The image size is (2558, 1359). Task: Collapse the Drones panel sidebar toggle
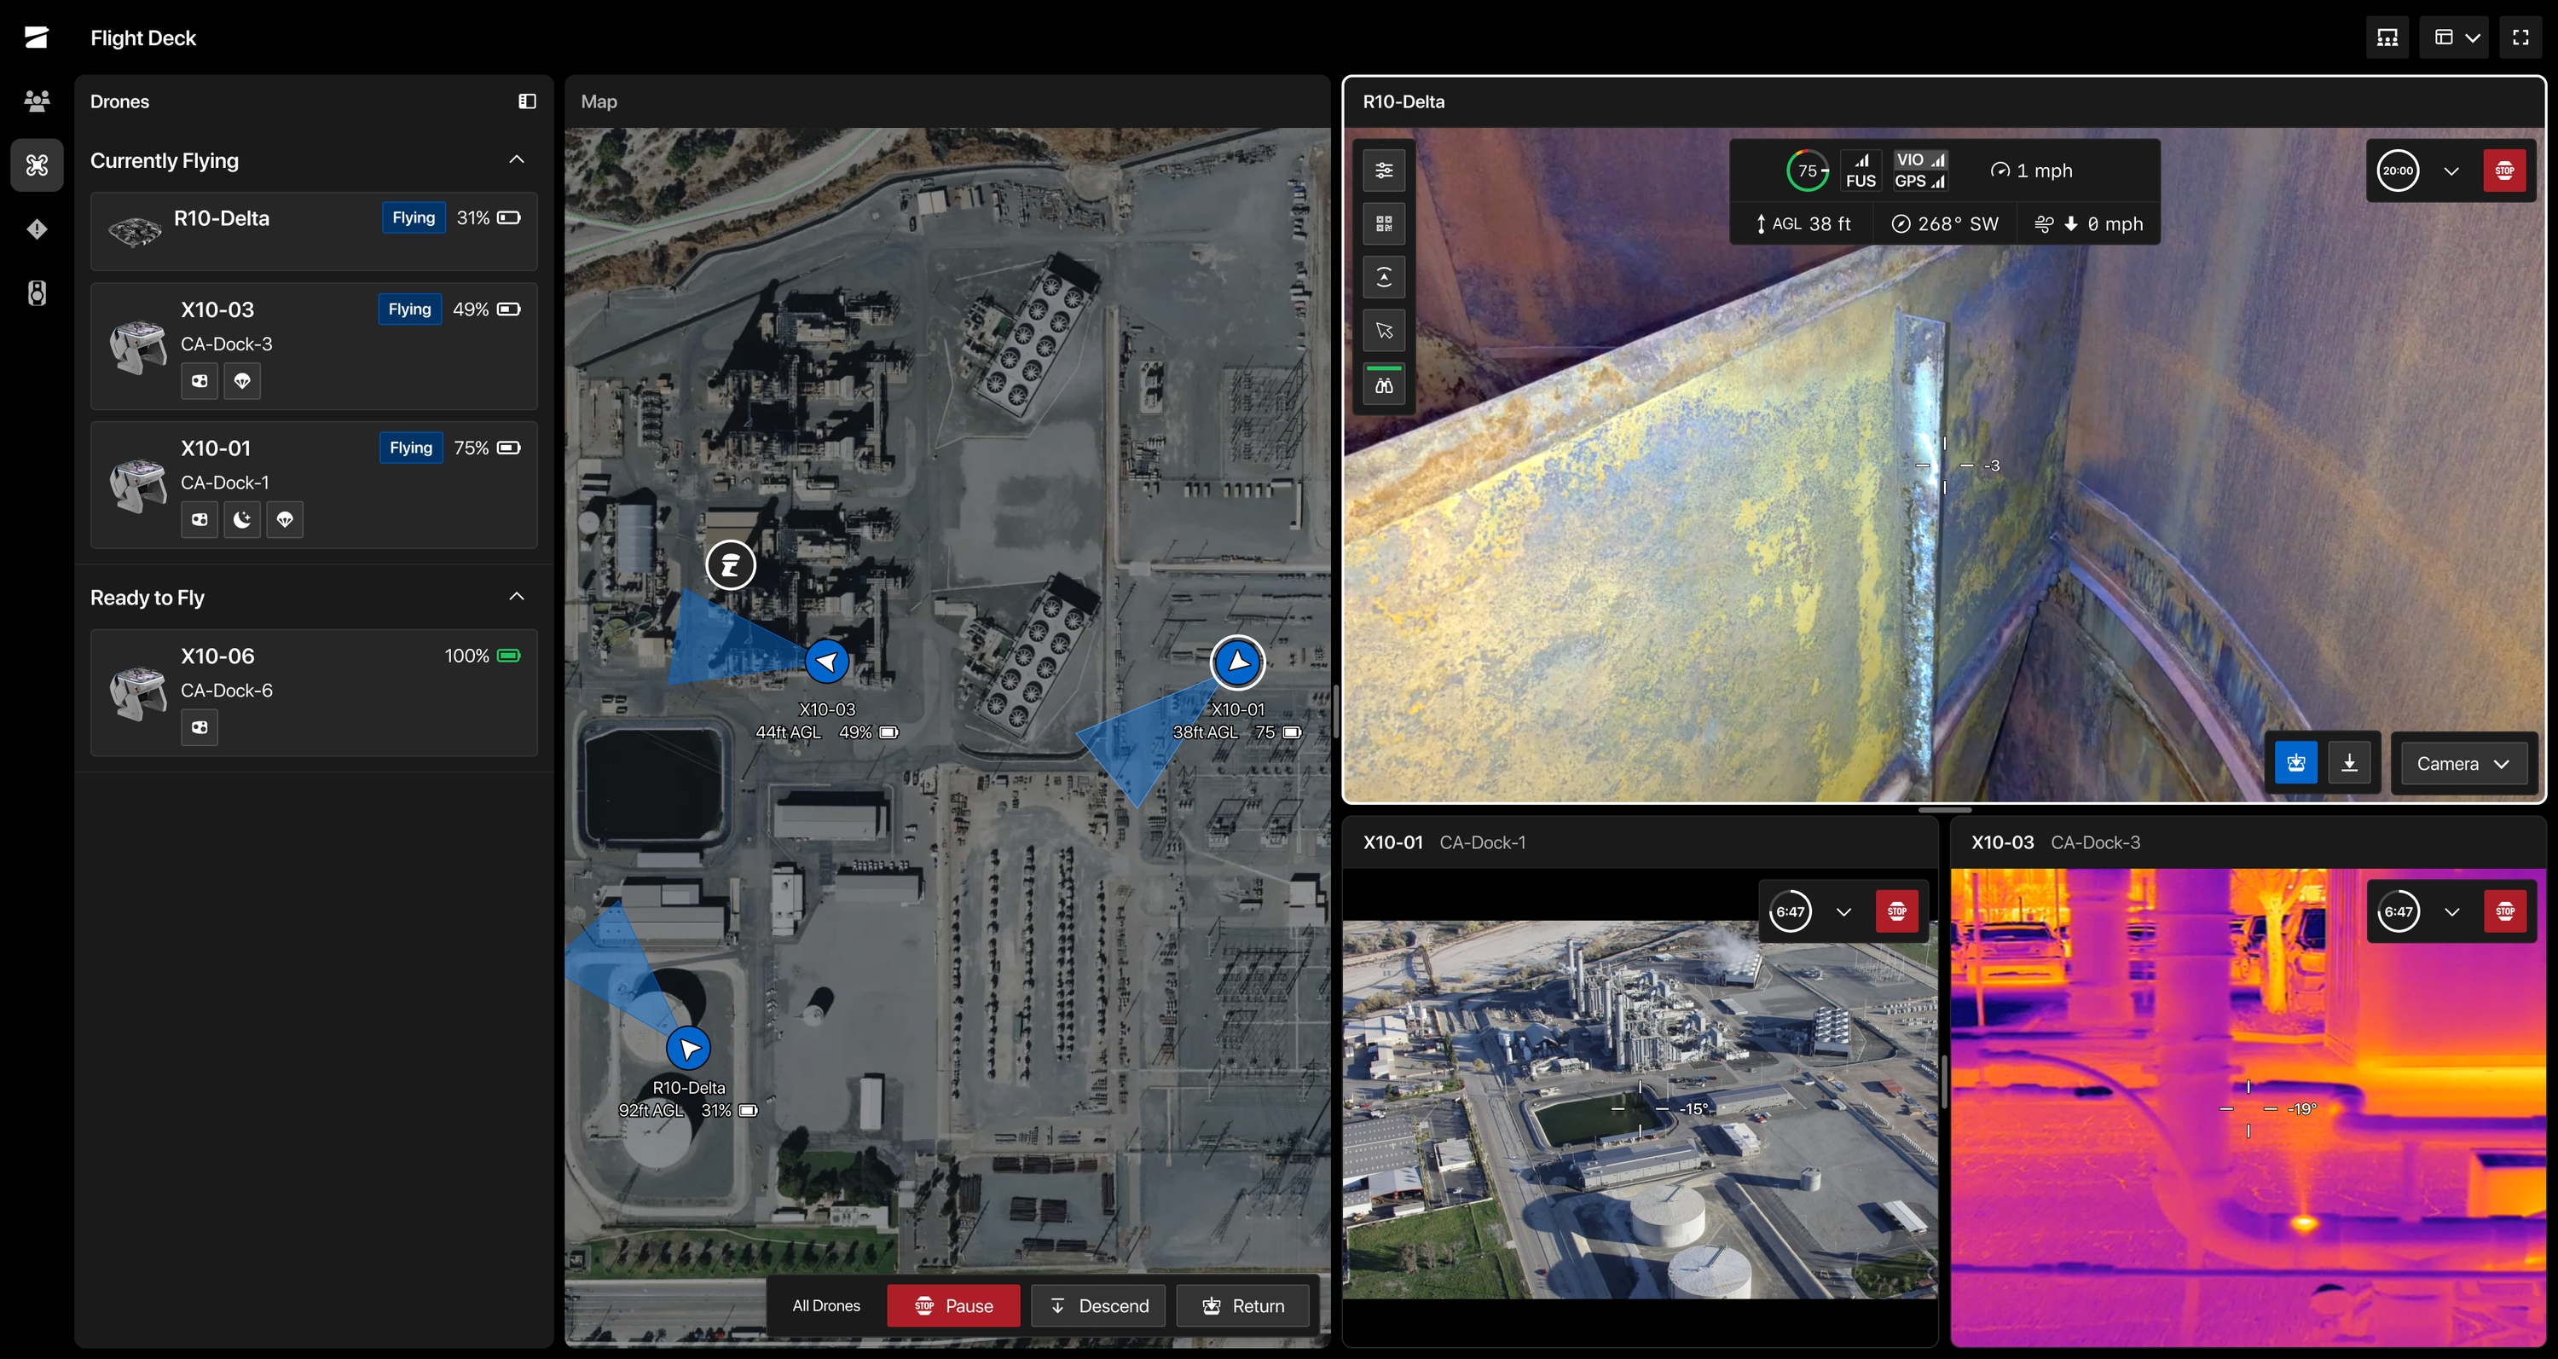527,101
